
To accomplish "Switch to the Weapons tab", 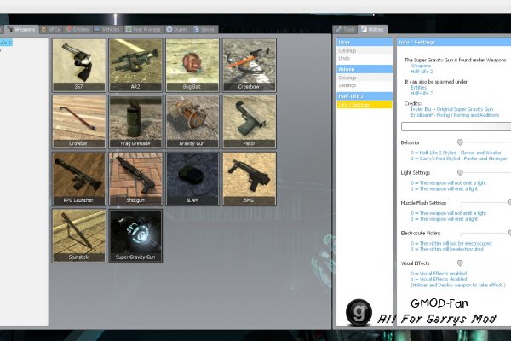I will (x=21, y=29).
